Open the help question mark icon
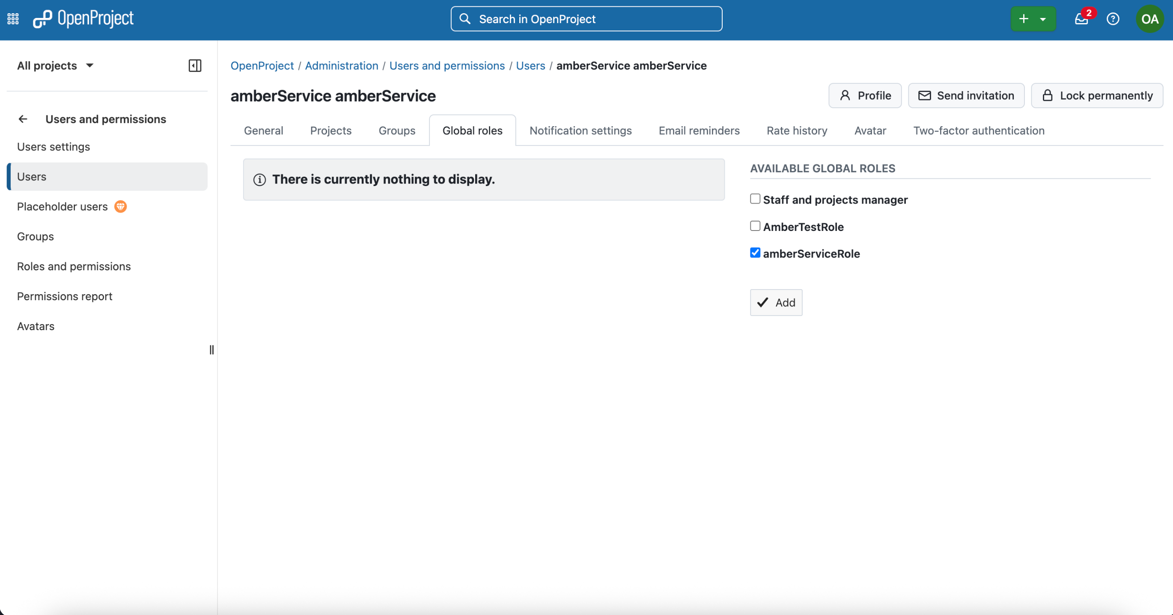Viewport: 1173px width, 615px height. [x=1113, y=19]
